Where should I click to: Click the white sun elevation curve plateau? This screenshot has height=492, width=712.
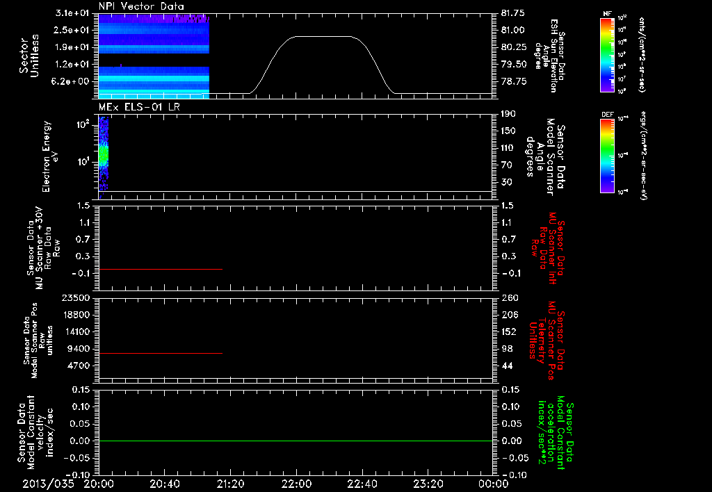[x=323, y=36]
